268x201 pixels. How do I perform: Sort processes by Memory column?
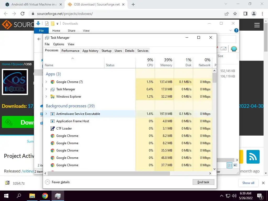164,62
